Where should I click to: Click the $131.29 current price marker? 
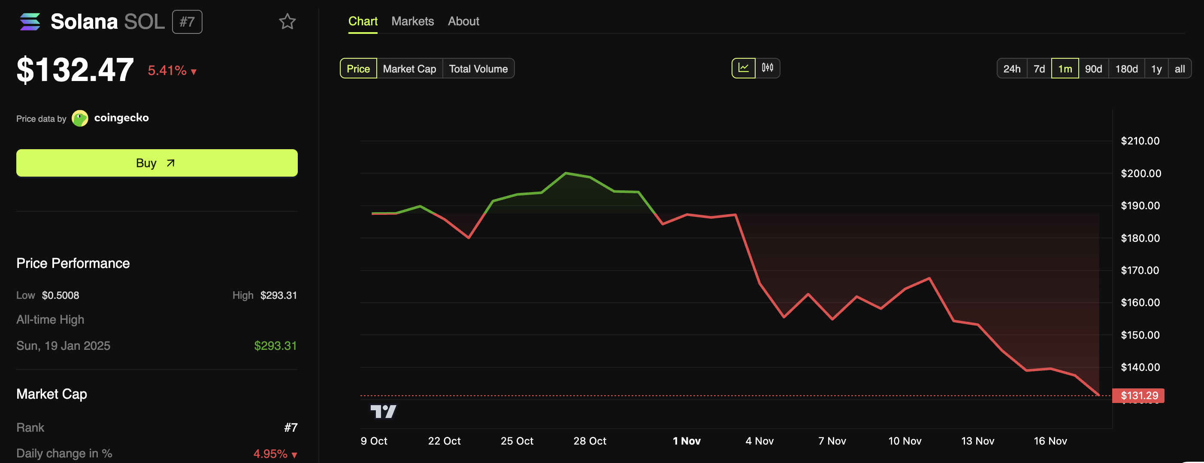(x=1139, y=395)
